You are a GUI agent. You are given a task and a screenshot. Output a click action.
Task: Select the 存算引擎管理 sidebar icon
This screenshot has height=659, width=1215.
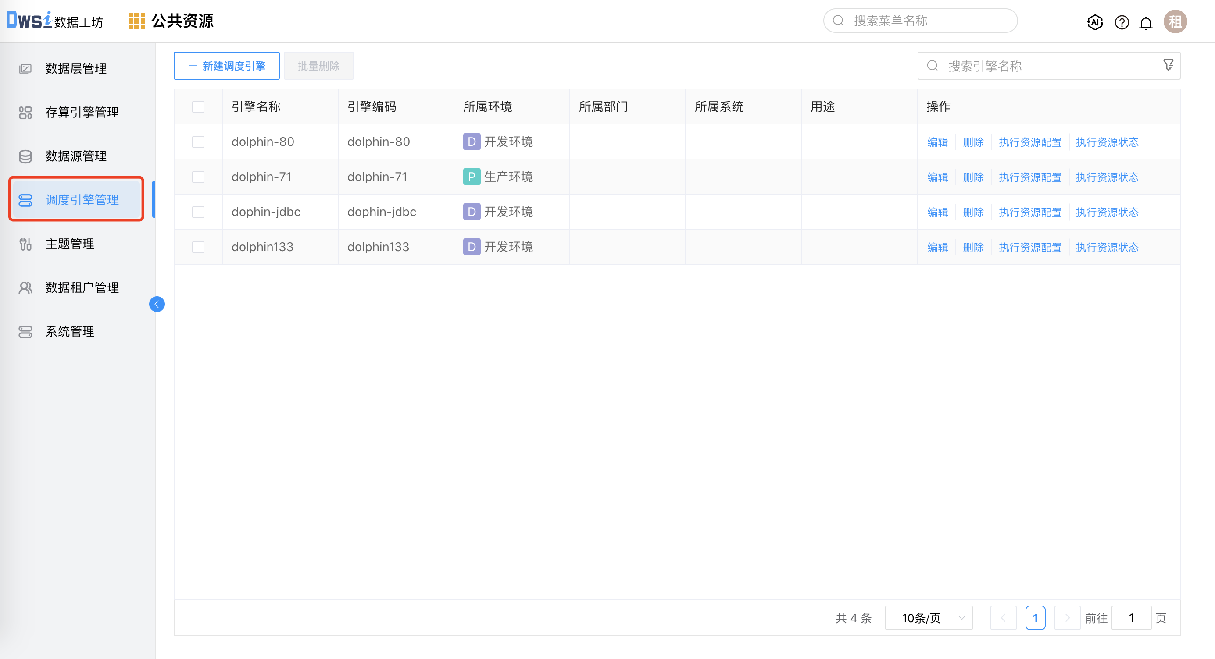pos(25,113)
